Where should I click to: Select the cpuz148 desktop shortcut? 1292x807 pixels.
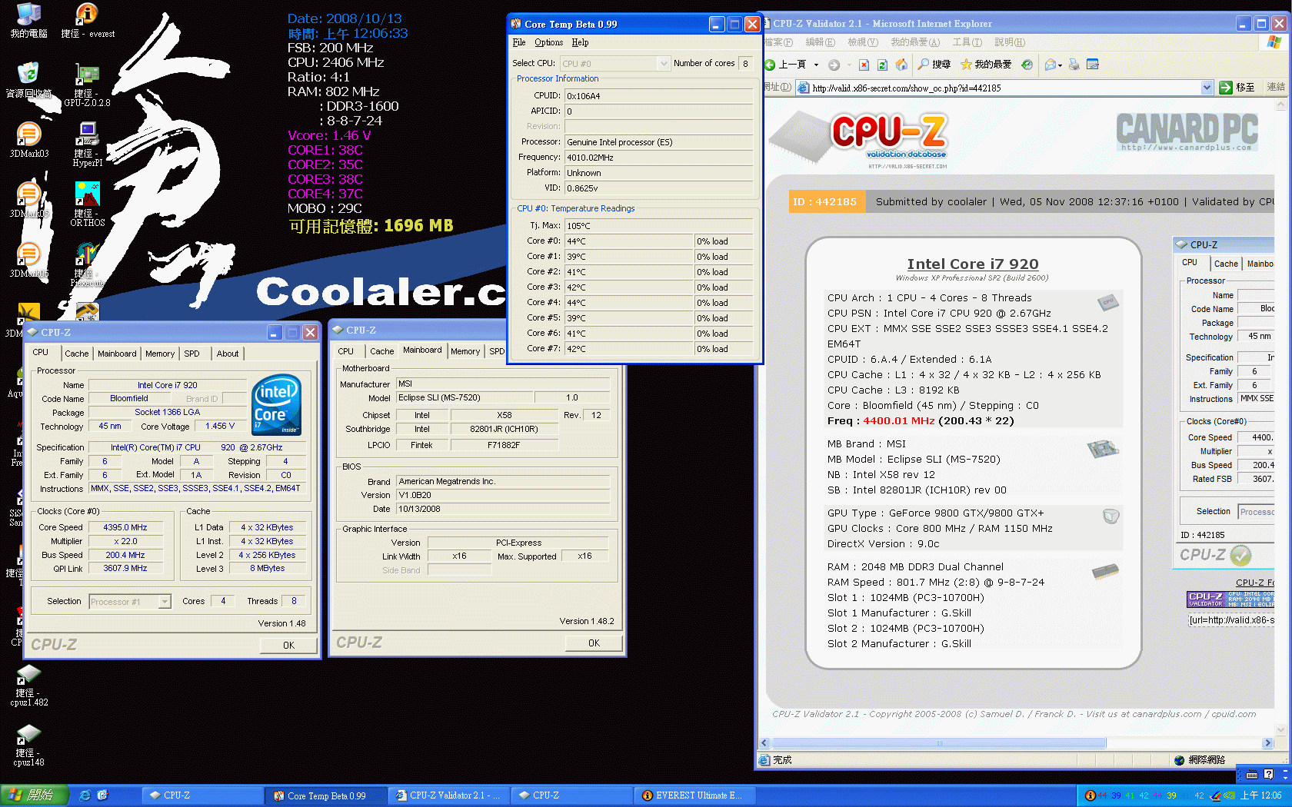click(28, 746)
